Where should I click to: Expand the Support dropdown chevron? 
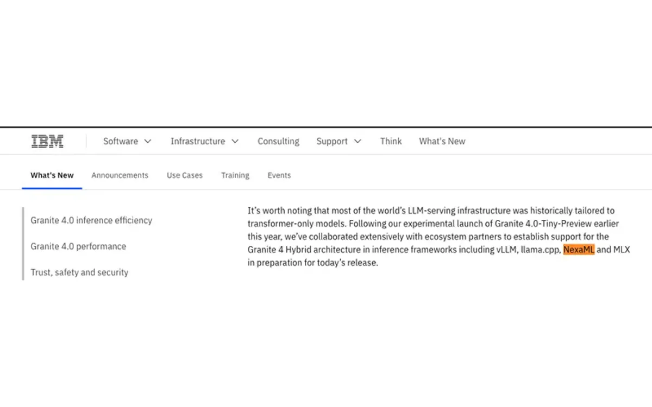358,141
